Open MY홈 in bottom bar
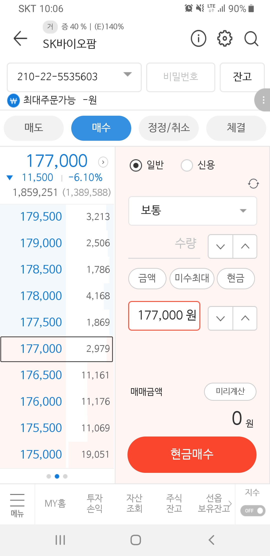 55,504
